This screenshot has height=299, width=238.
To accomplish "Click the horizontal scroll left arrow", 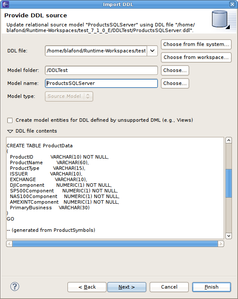I will (x=10, y=244).
